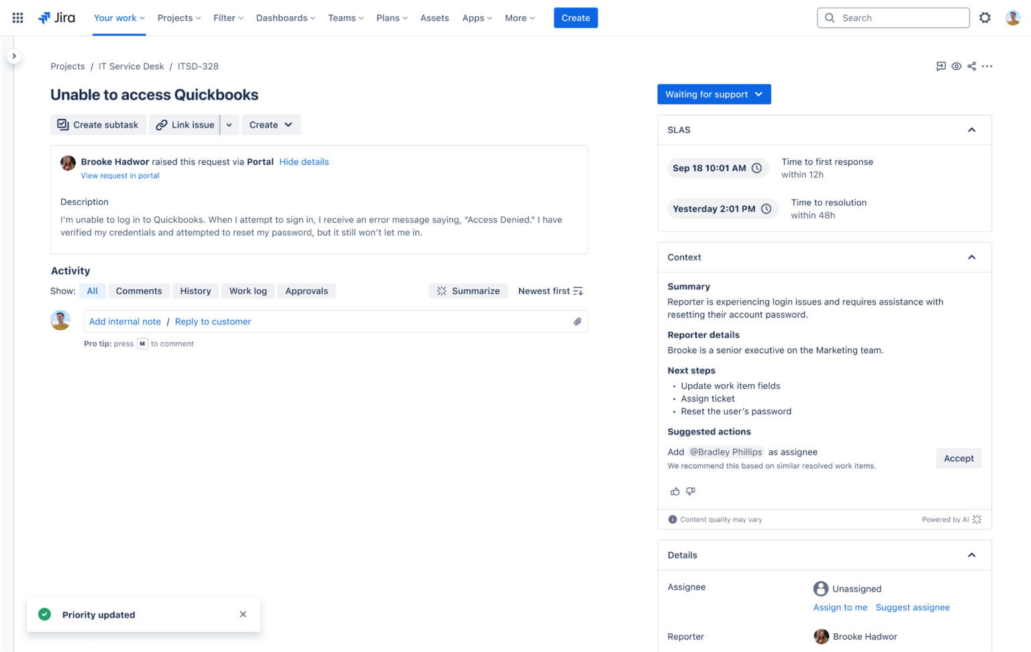
Task: Toggle Newest first sort order
Action: (x=550, y=291)
